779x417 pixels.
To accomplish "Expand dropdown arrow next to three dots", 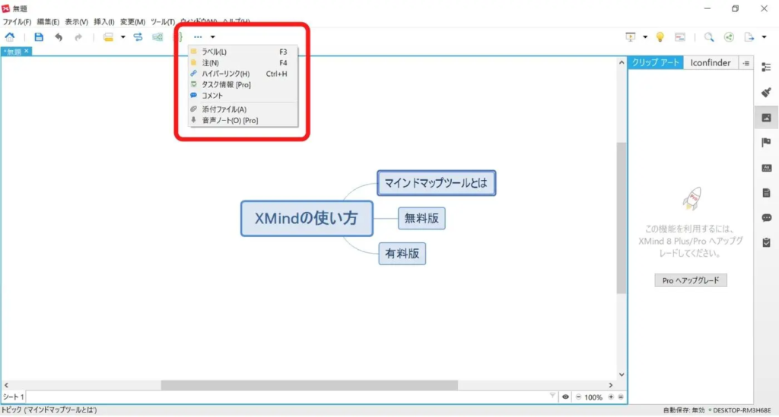I will point(213,37).
